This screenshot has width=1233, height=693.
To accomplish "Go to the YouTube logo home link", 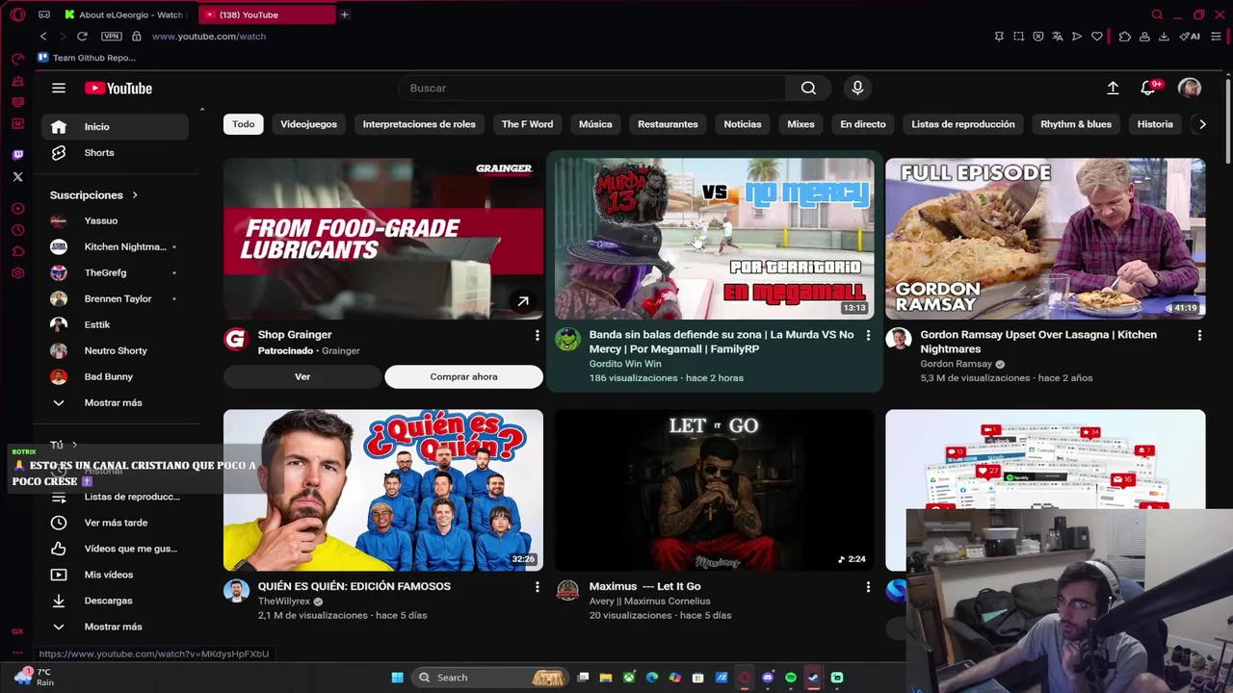I will point(118,88).
